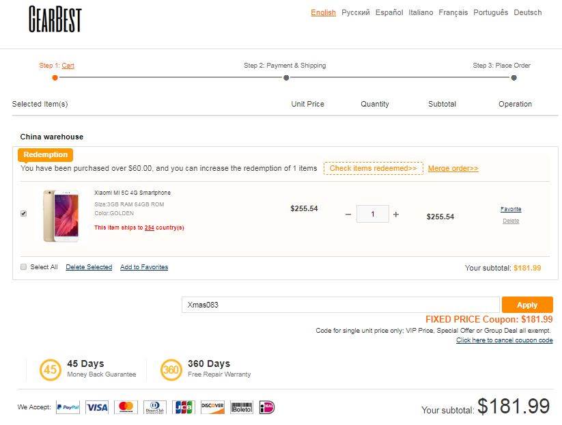Click the coupon code input field
Viewport: 562px width, 425px height.
coord(341,305)
